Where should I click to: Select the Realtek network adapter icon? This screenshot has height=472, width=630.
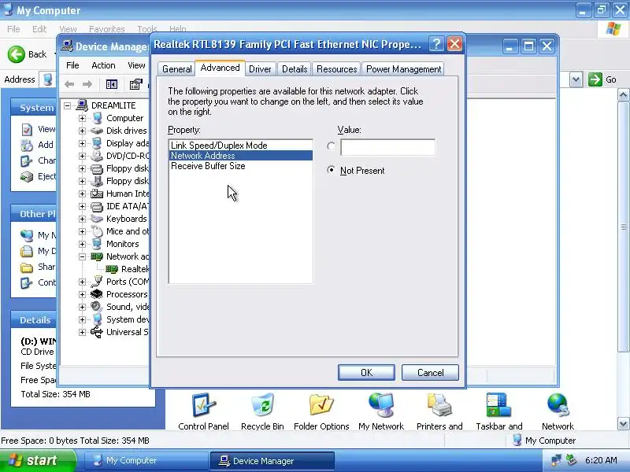(111, 269)
